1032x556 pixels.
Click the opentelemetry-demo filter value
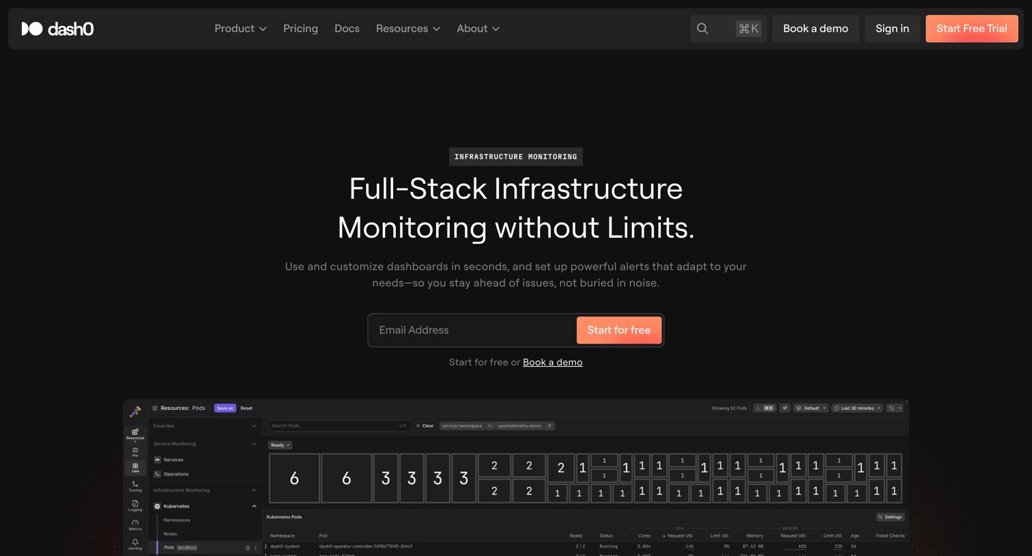pyautogui.click(x=519, y=426)
